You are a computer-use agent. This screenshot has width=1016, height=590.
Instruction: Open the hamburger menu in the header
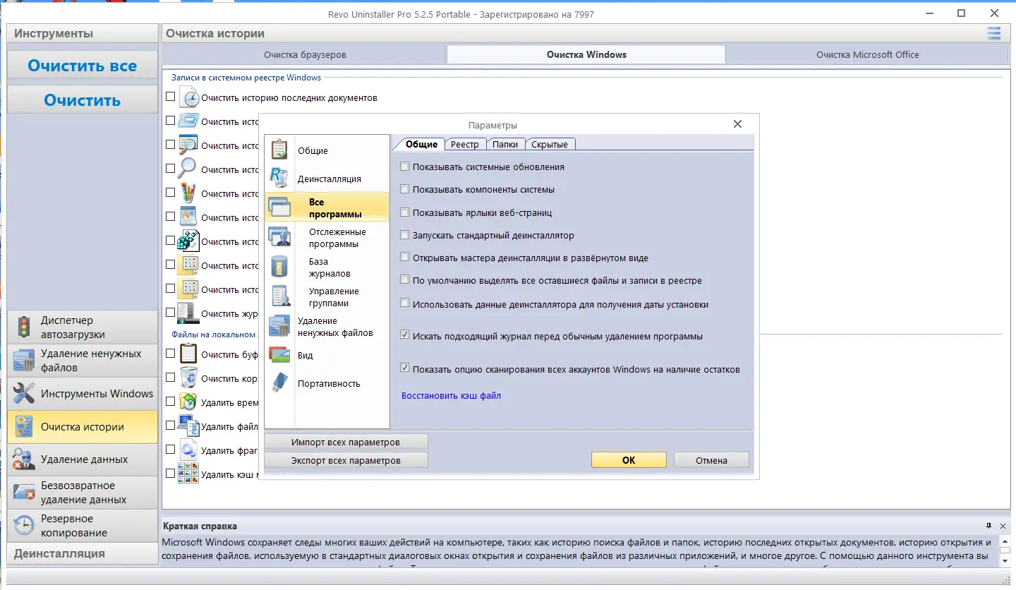pyautogui.click(x=994, y=33)
